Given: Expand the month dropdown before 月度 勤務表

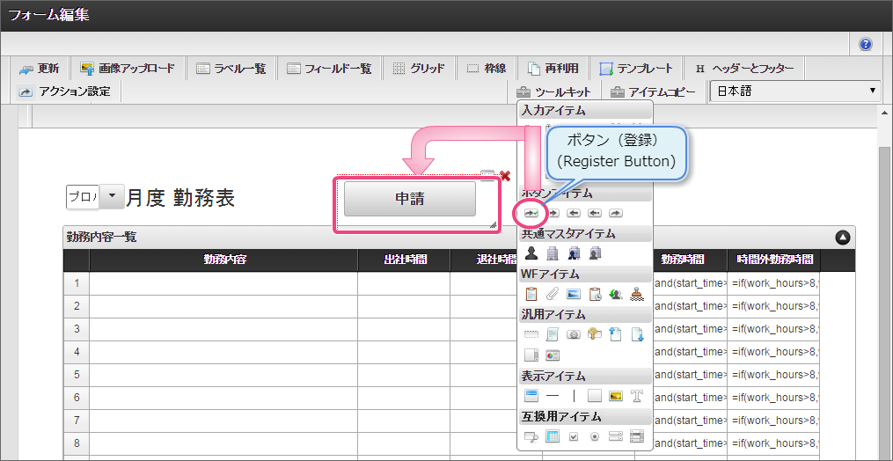Looking at the screenshot, I should point(111,196).
